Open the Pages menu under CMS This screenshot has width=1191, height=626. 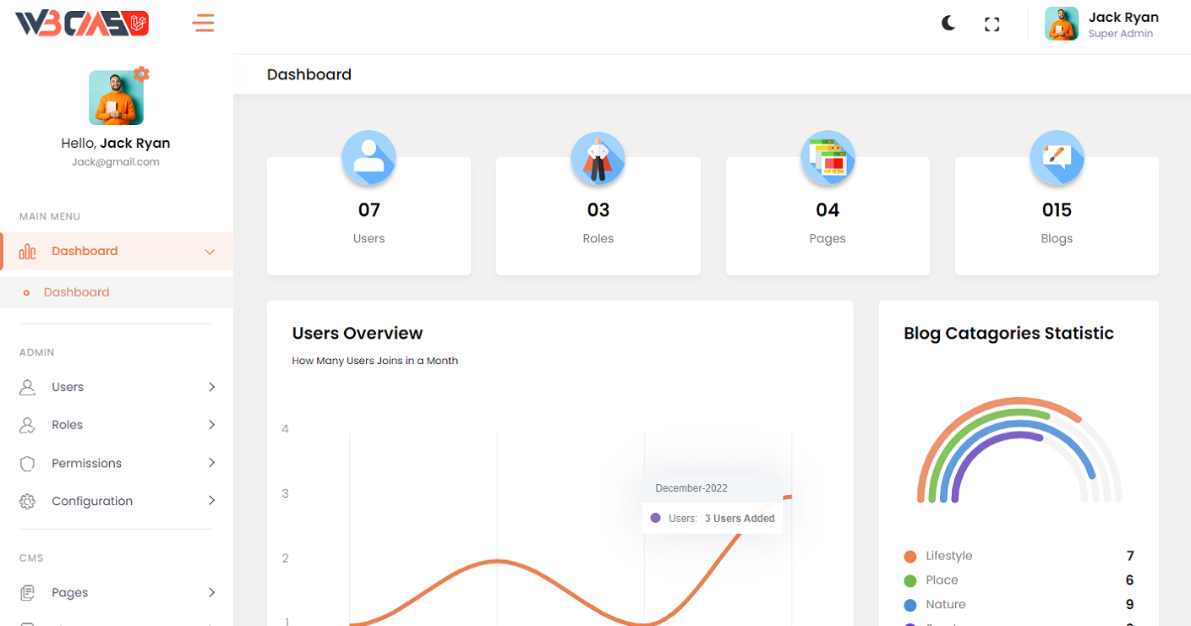pyautogui.click(x=70, y=592)
